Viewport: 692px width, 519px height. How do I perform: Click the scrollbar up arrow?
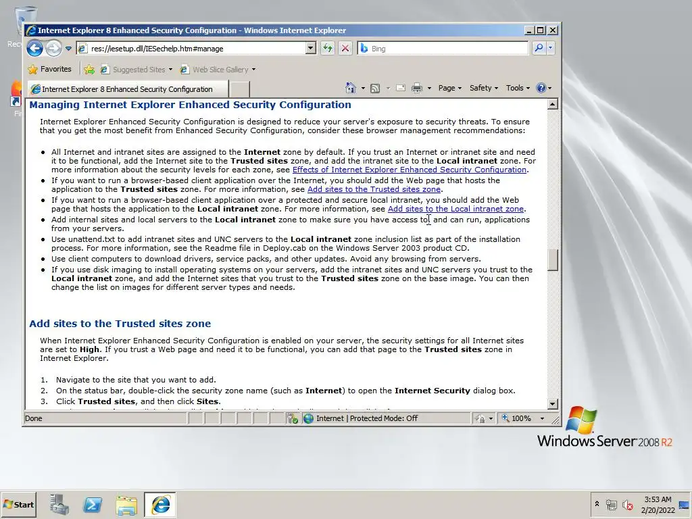pos(553,104)
